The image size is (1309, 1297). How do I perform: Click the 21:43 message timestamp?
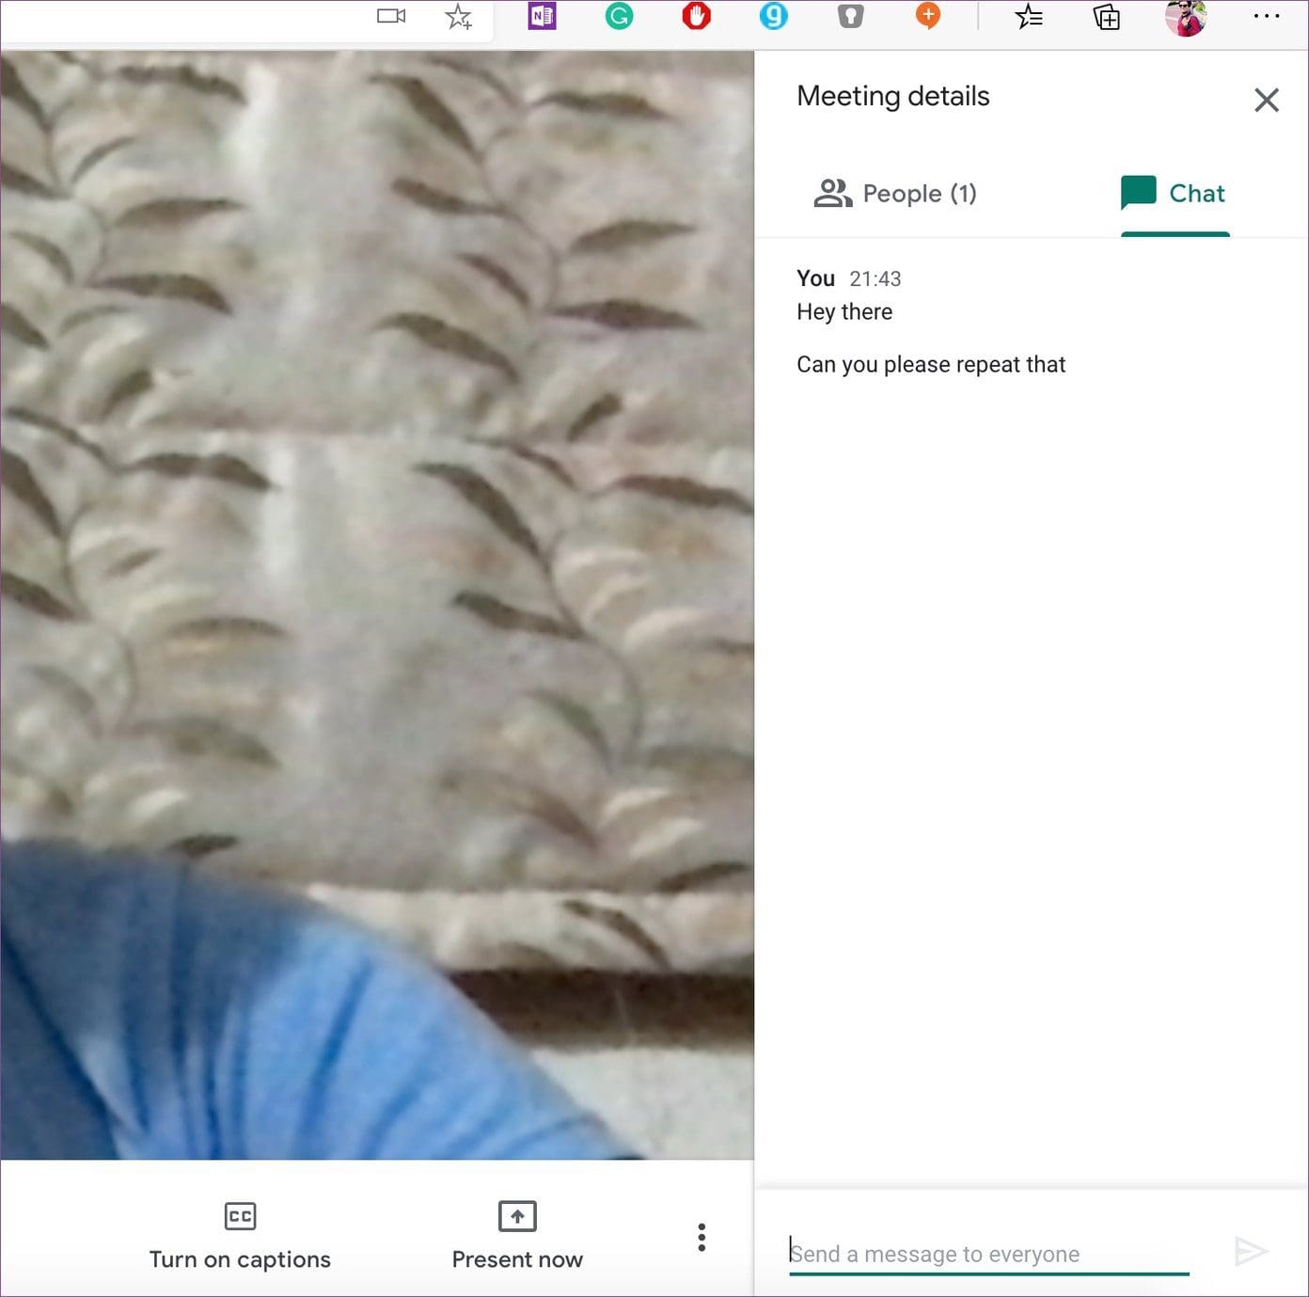875,278
